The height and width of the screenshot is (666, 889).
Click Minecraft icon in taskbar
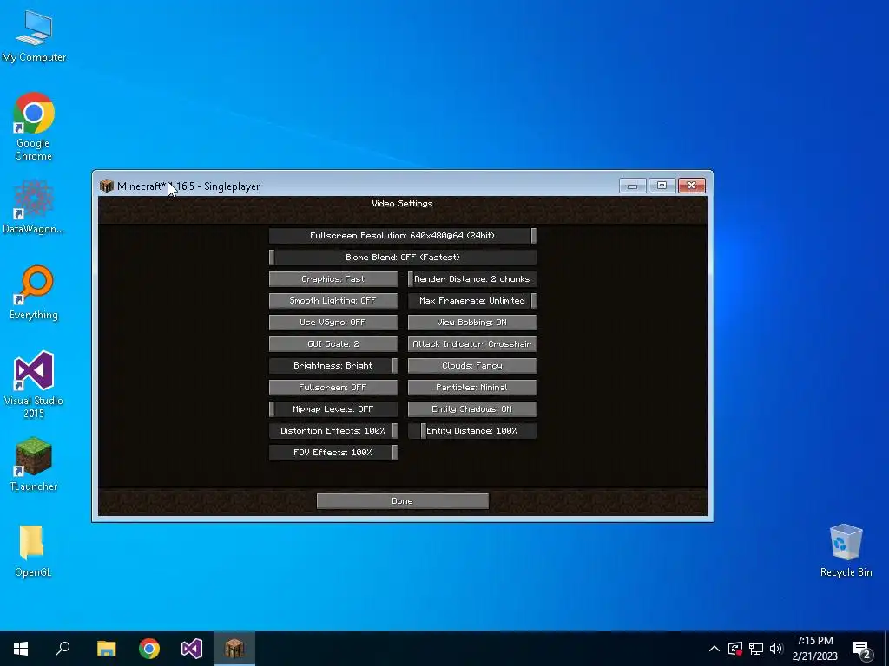point(234,649)
